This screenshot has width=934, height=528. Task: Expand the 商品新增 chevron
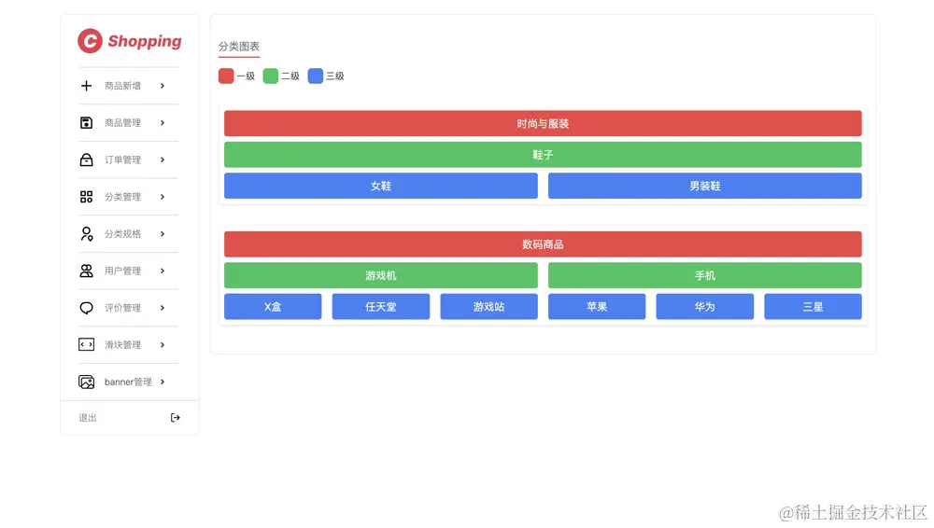click(x=163, y=86)
